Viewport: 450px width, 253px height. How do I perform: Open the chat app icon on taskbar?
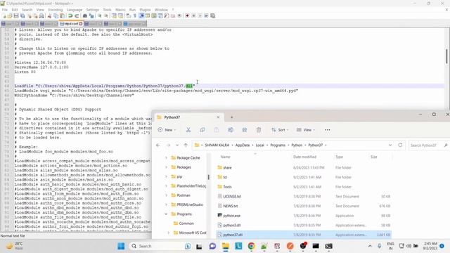coord(212,246)
